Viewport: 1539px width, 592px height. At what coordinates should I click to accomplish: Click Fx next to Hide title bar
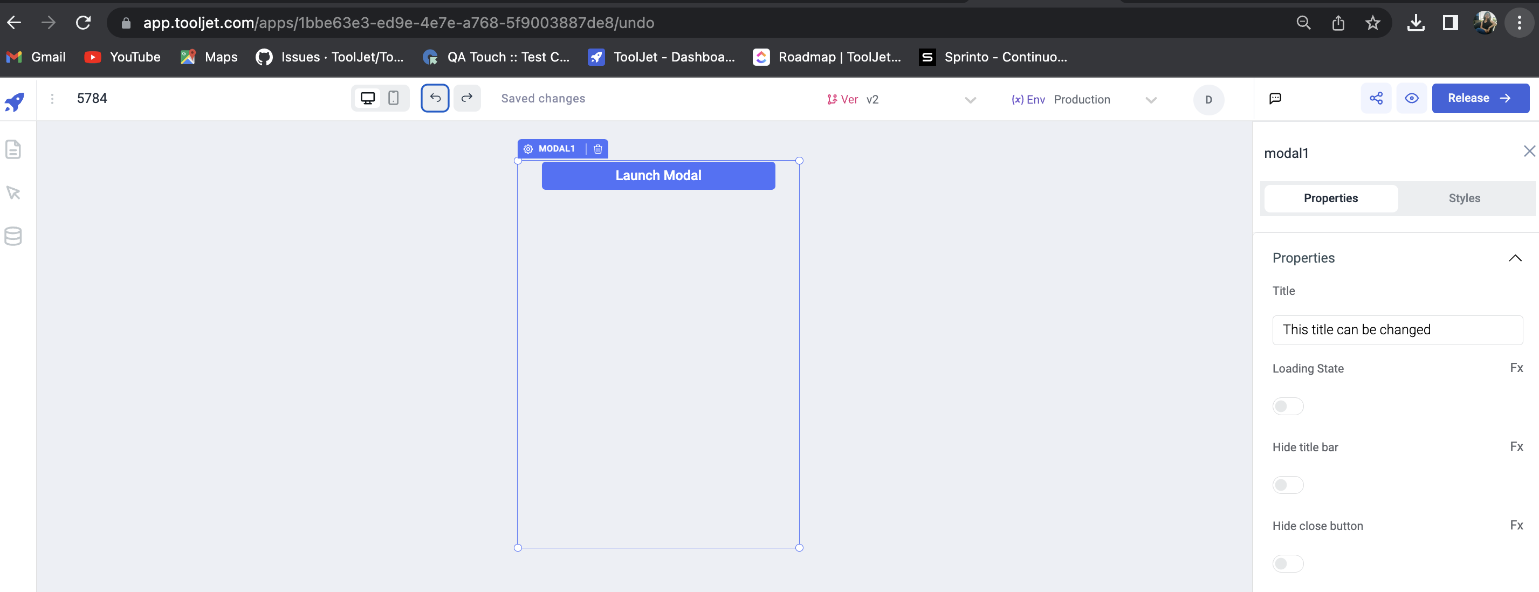(1516, 447)
